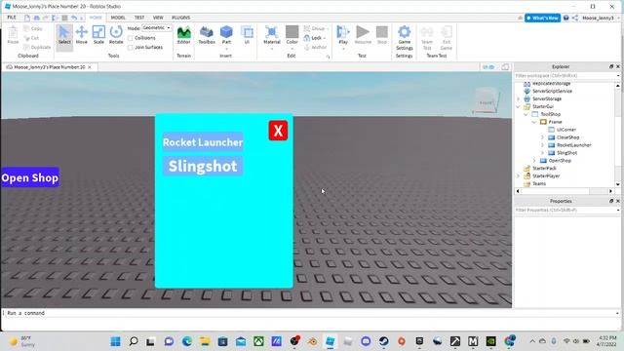624x351 pixels.
Task: Click the Paste clipboard button
Action: tap(13, 35)
